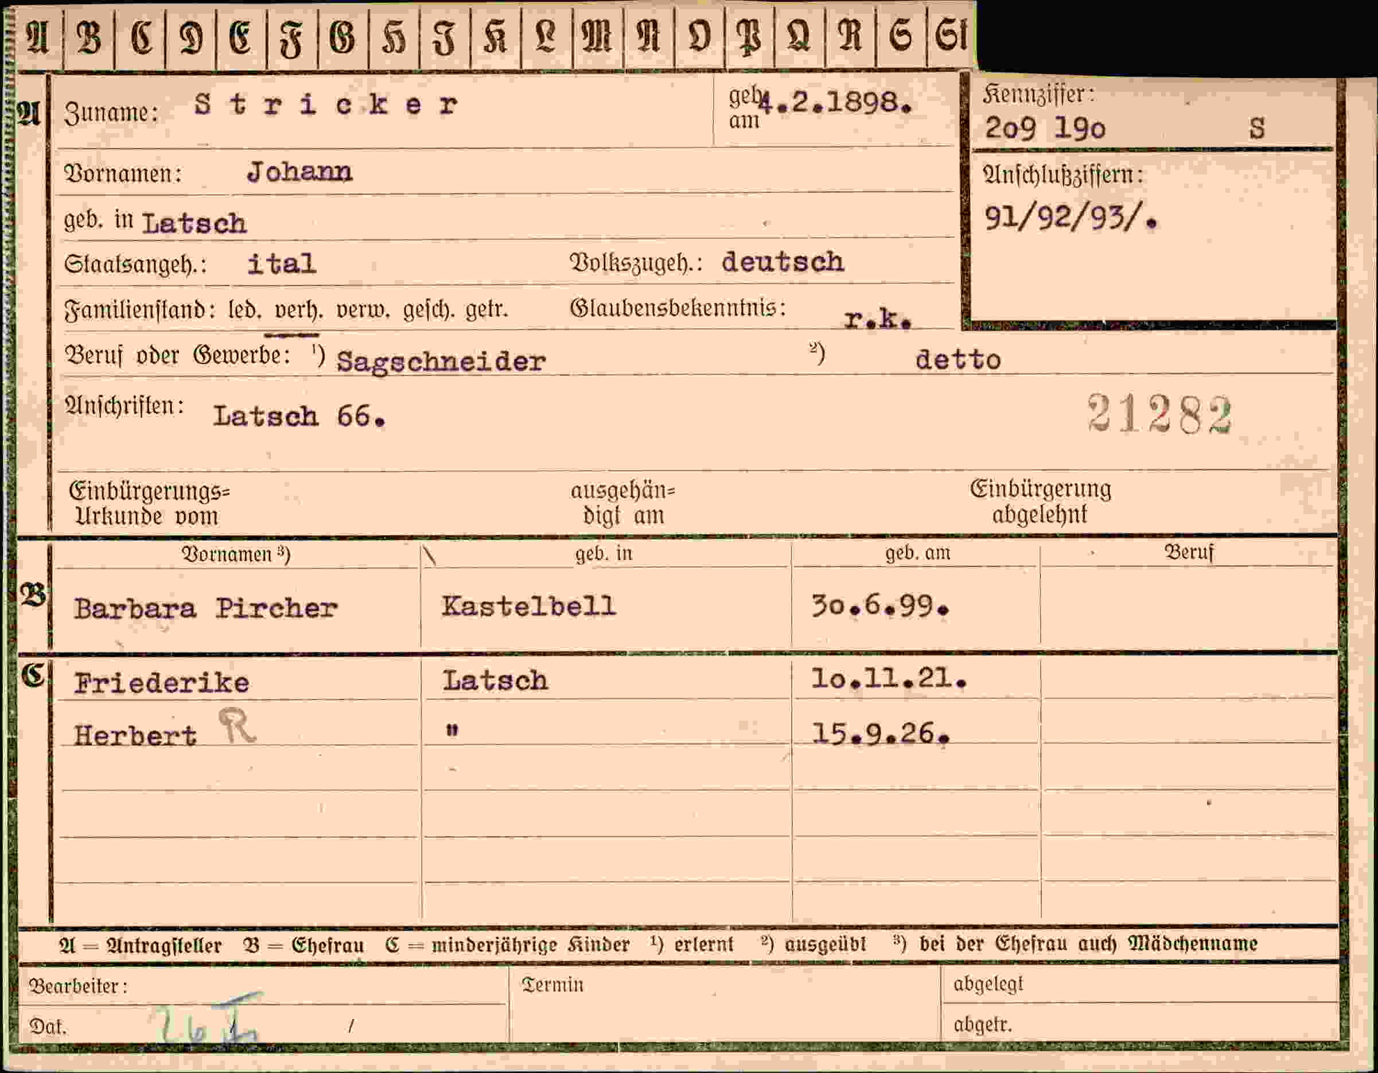This screenshot has height=1073, width=1378.
Task: Click date "15.9.26."
Action: 881,734
